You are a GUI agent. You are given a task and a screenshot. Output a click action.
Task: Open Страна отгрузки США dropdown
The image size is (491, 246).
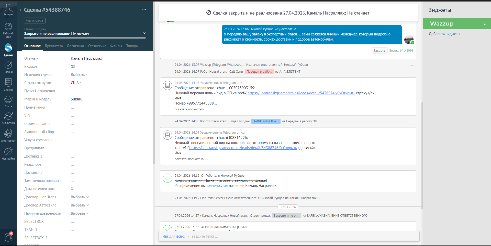click(x=77, y=83)
